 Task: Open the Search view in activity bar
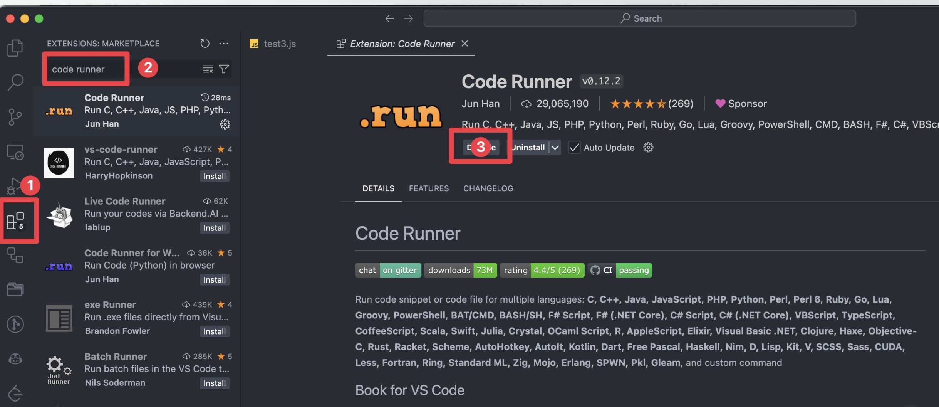pos(15,82)
